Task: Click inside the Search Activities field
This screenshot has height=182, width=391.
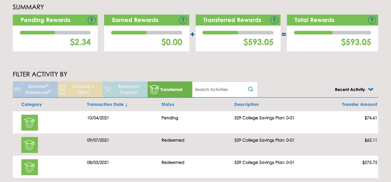Action: 219,90
